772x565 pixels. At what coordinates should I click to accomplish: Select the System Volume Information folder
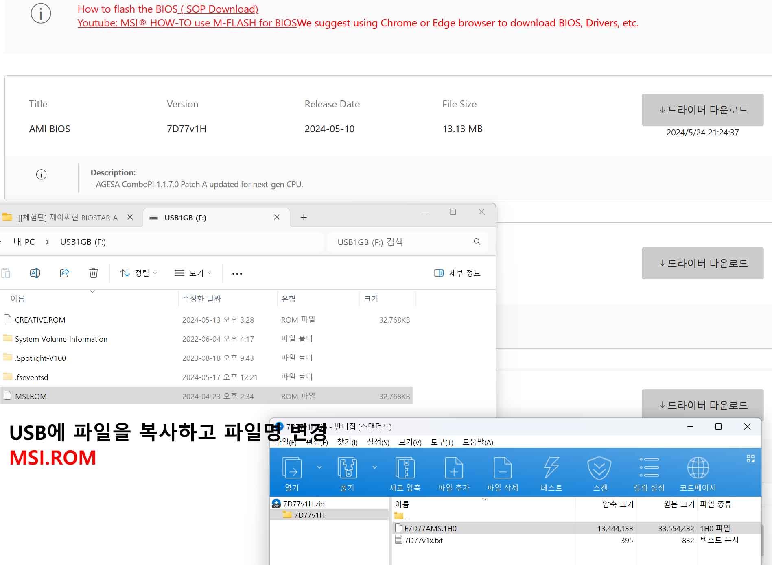(207, 339)
